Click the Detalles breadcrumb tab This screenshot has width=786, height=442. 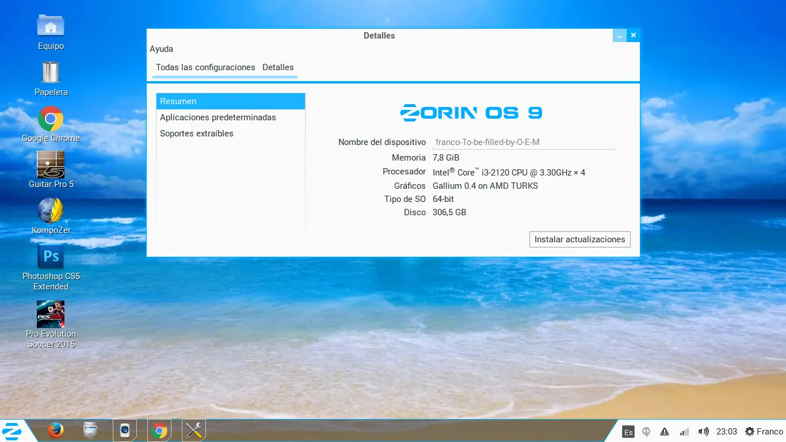[278, 67]
